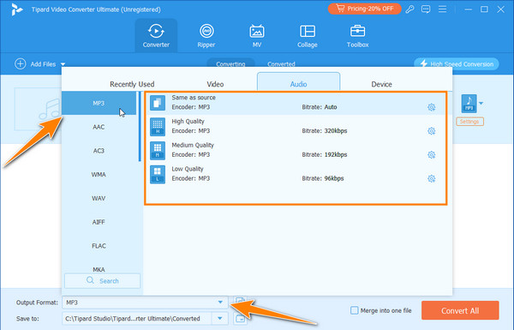Select WMA in the format list
Viewport: 514px width, 330px height.
click(x=99, y=175)
